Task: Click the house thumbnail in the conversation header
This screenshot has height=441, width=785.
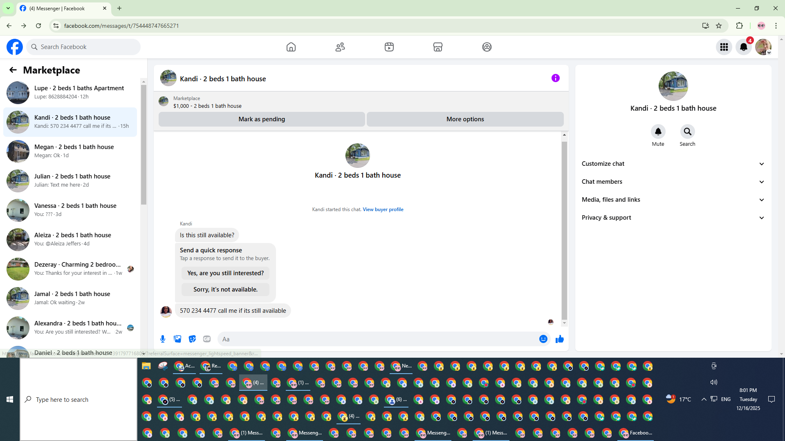Action: (168, 78)
